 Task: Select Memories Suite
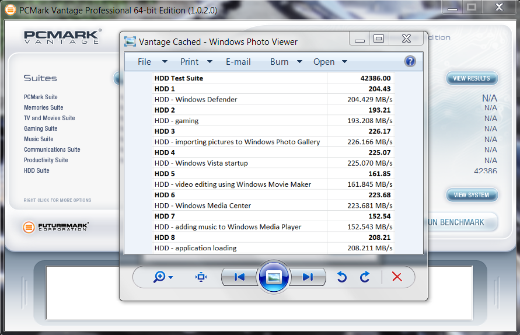click(x=43, y=107)
